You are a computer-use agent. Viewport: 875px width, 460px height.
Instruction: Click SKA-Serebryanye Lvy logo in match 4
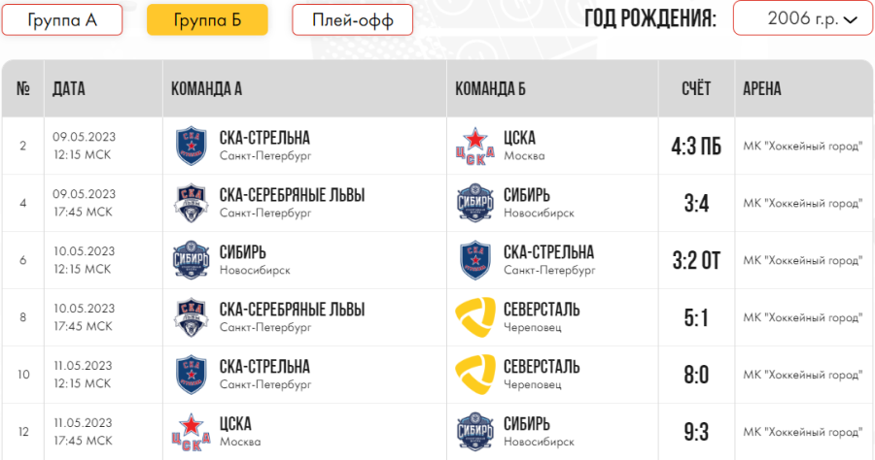point(191,203)
